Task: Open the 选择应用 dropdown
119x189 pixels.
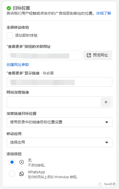Action: click(59, 142)
